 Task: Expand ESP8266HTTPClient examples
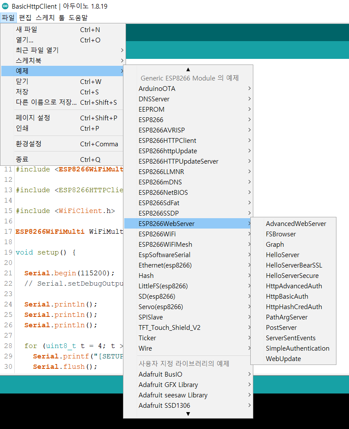[x=188, y=141]
